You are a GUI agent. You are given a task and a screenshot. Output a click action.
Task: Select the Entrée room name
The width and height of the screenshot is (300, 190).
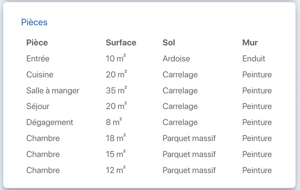(x=38, y=59)
